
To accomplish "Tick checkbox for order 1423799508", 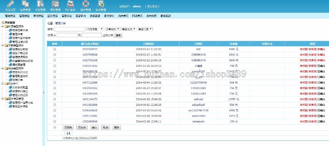I will pos(54,54).
